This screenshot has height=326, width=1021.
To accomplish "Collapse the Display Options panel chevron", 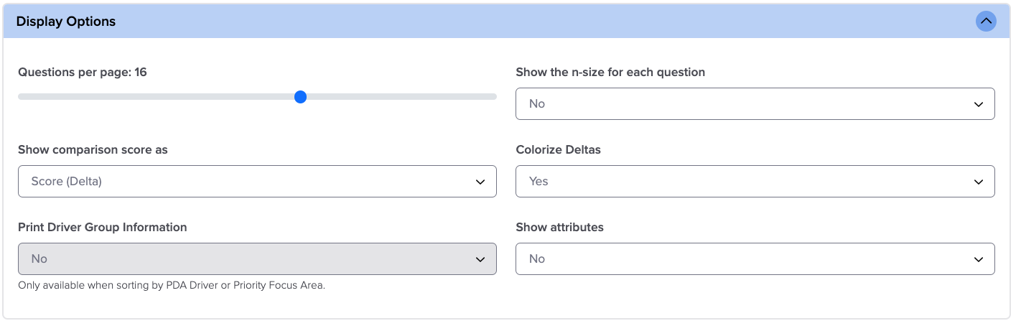I will (x=986, y=22).
